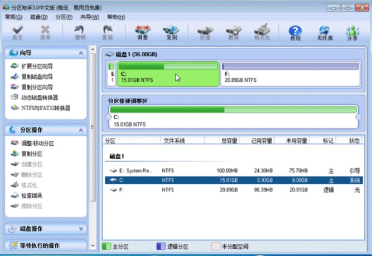The image size is (372, 256).
Task: Open the 向导(W) menu
Action: click(90, 17)
